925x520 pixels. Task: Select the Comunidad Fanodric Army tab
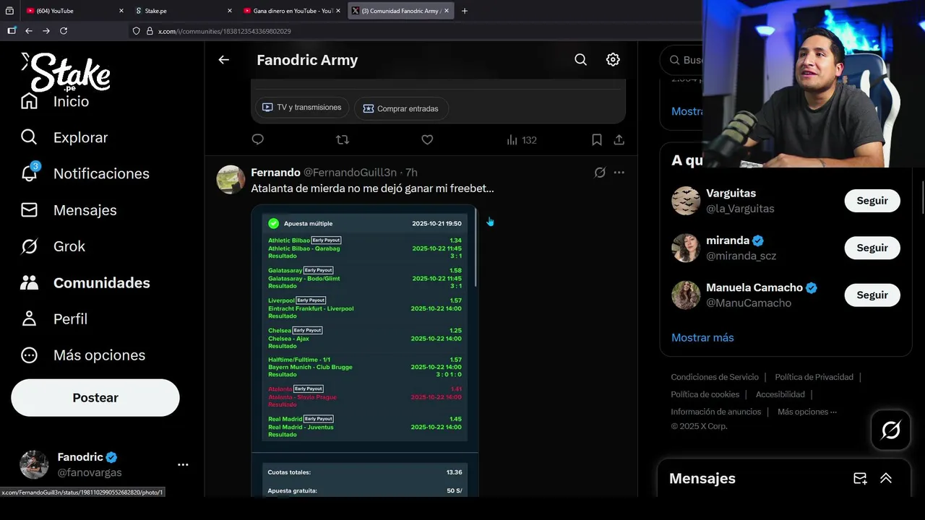click(x=400, y=11)
